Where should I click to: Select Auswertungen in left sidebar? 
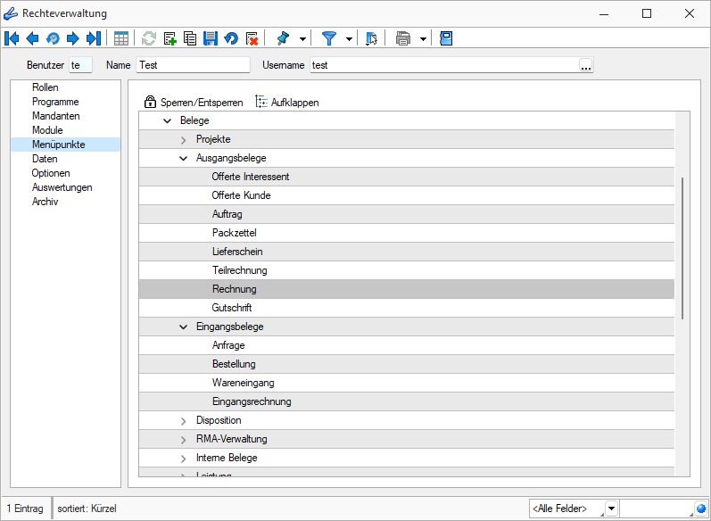click(x=62, y=187)
